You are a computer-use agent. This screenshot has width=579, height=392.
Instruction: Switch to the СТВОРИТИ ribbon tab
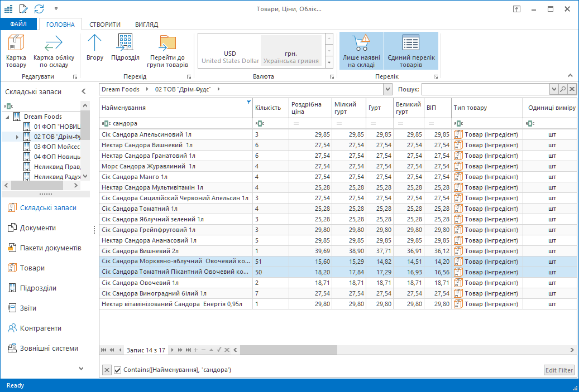(105, 25)
